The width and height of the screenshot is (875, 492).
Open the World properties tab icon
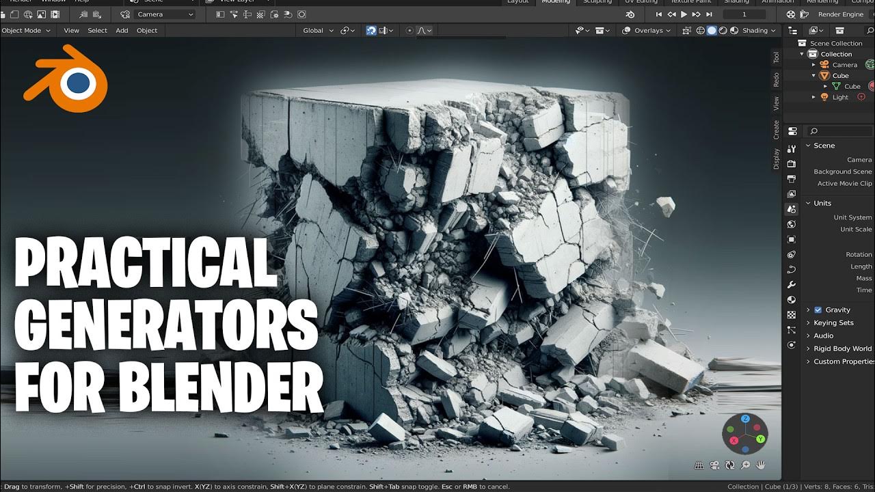(792, 224)
